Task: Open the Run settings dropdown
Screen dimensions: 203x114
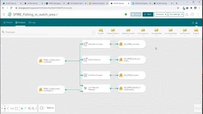Action: tap(176, 14)
